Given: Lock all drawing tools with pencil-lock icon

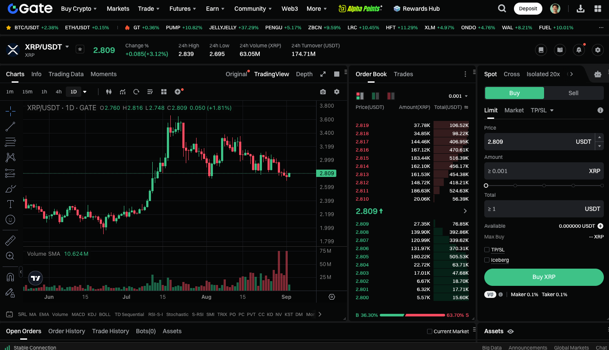Looking at the screenshot, I should coord(10,293).
